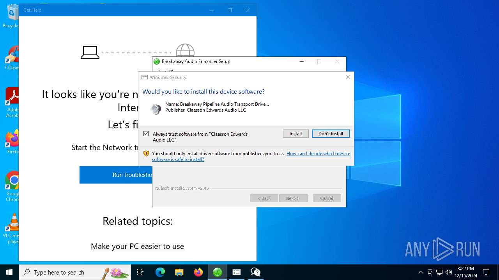
Task: Minimize the Breakaway Audio Enhancer Setup window
Action: click(x=302, y=61)
